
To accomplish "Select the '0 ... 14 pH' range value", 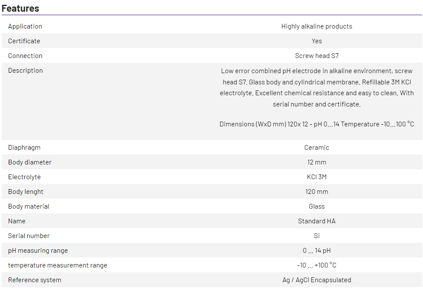I will point(317,251).
